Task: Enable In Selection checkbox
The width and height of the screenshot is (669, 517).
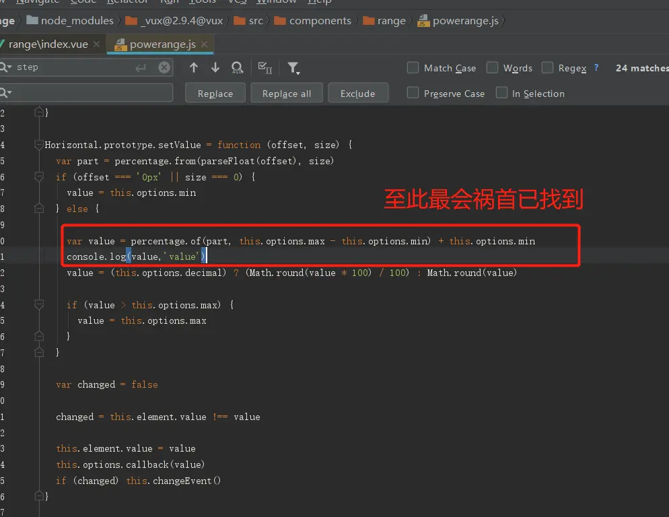Action: pos(501,93)
